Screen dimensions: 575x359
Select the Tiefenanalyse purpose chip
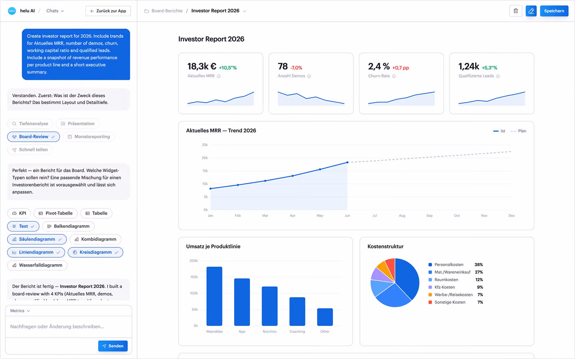point(30,123)
